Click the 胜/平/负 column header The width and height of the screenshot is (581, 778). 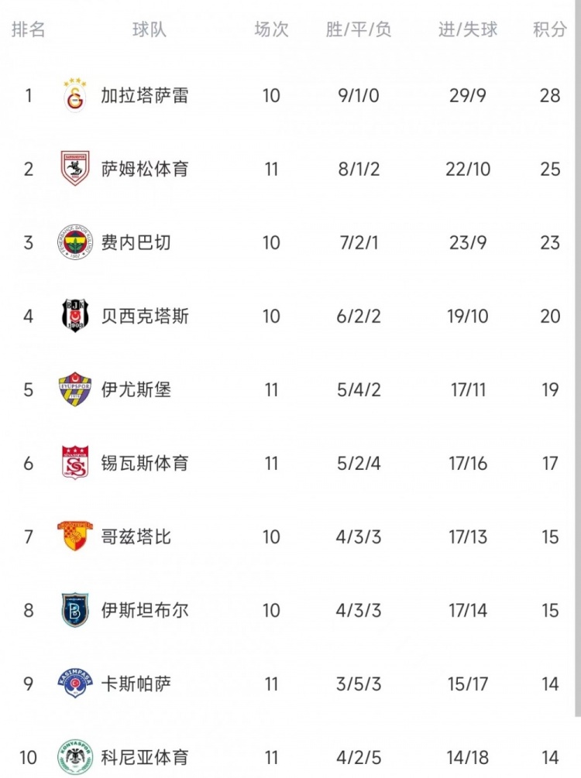pyautogui.click(x=359, y=29)
